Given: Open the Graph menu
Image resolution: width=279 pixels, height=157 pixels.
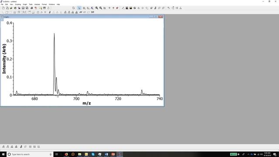Looking at the screenshot, I should click(25, 4).
